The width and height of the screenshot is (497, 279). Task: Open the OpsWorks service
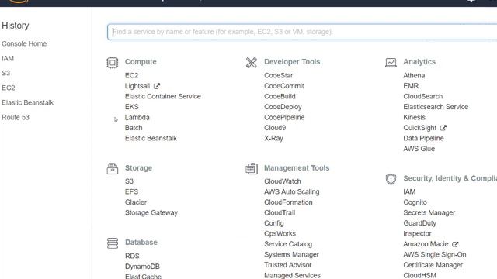[x=280, y=234]
